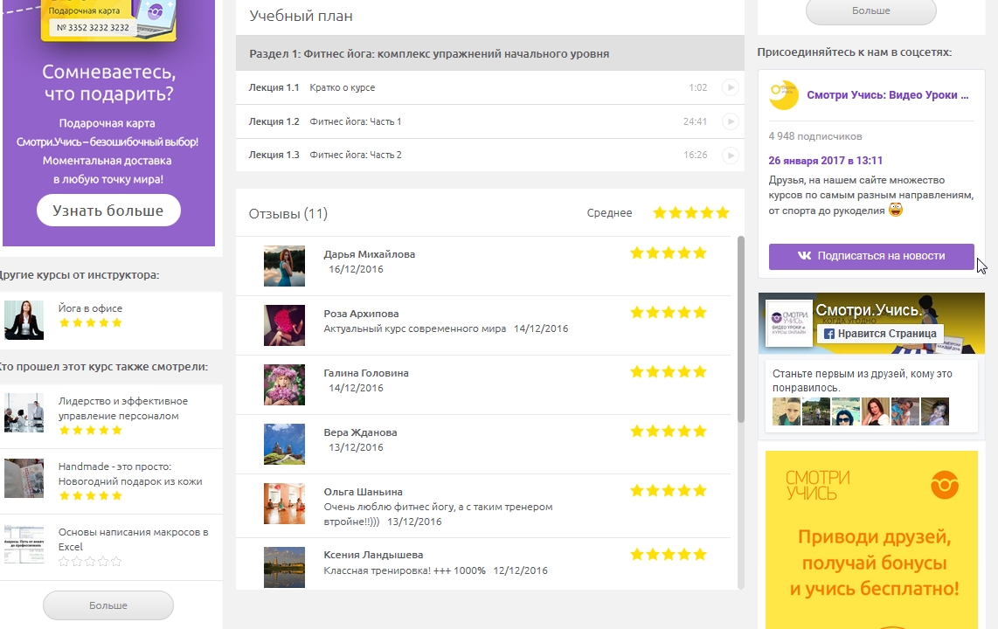The width and height of the screenshot is (998, 629).
Task: Click the average rating stars next to Среднее
Action: tap(691, 212)
